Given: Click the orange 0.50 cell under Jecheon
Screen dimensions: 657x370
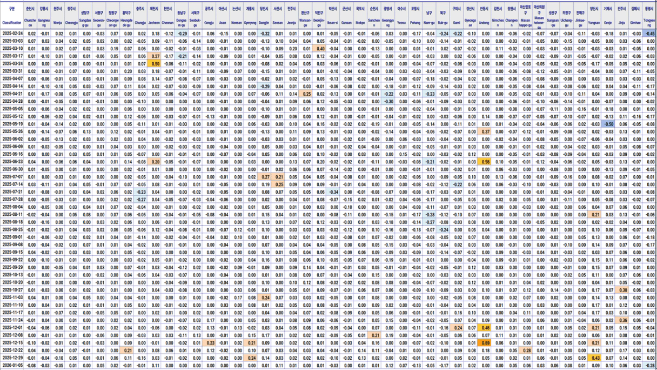Looking at the screenshot, I should coord(155,64).
